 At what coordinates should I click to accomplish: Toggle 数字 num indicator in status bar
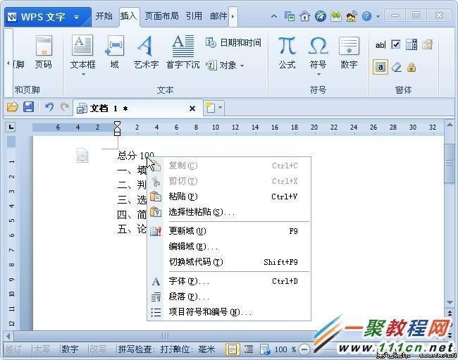click(70, 349)
